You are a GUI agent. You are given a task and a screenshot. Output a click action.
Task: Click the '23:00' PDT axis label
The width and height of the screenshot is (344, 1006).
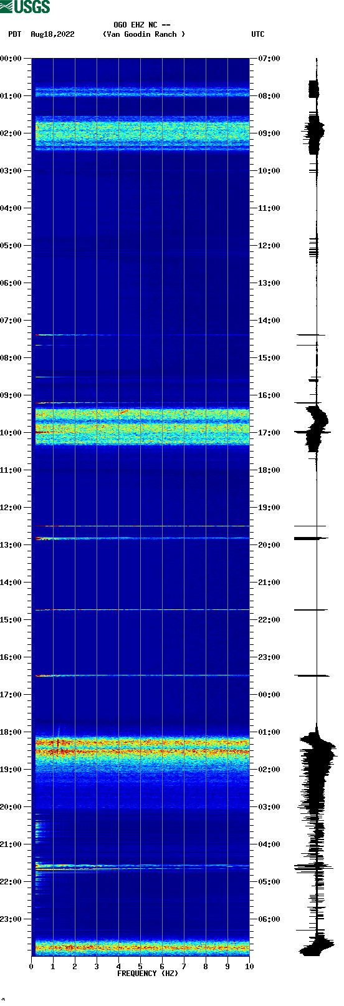point(11,919)
